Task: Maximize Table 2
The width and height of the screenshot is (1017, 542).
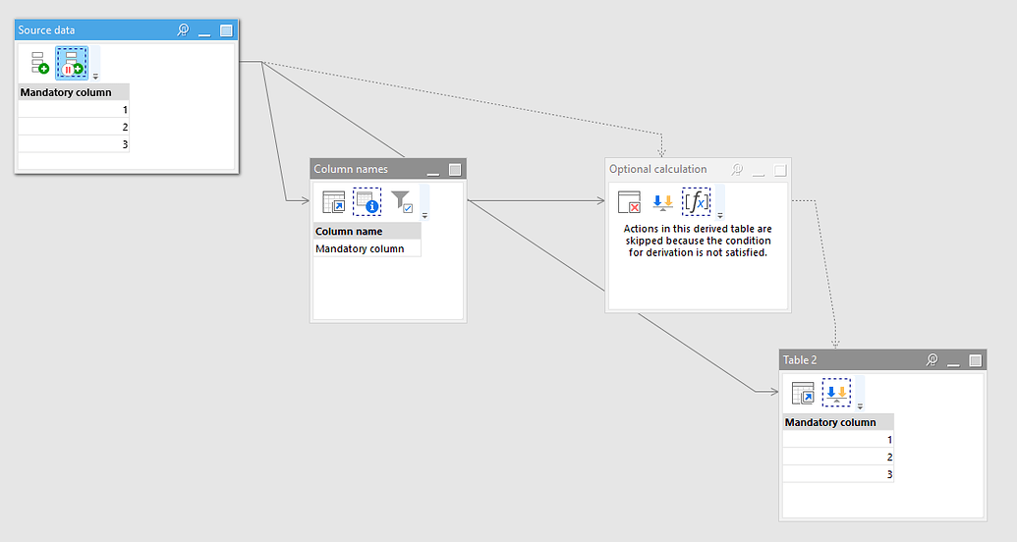Action: pyautogui.click(x=976, y=360)
